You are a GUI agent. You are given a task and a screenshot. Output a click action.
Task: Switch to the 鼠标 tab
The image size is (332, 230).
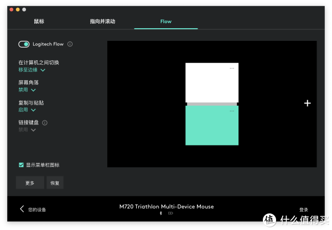tap(39, 22)
